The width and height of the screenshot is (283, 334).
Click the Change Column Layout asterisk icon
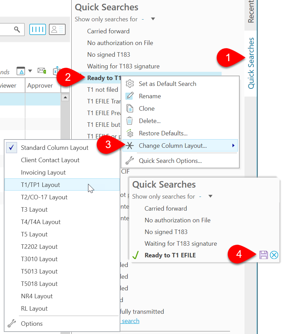(130, 145)
